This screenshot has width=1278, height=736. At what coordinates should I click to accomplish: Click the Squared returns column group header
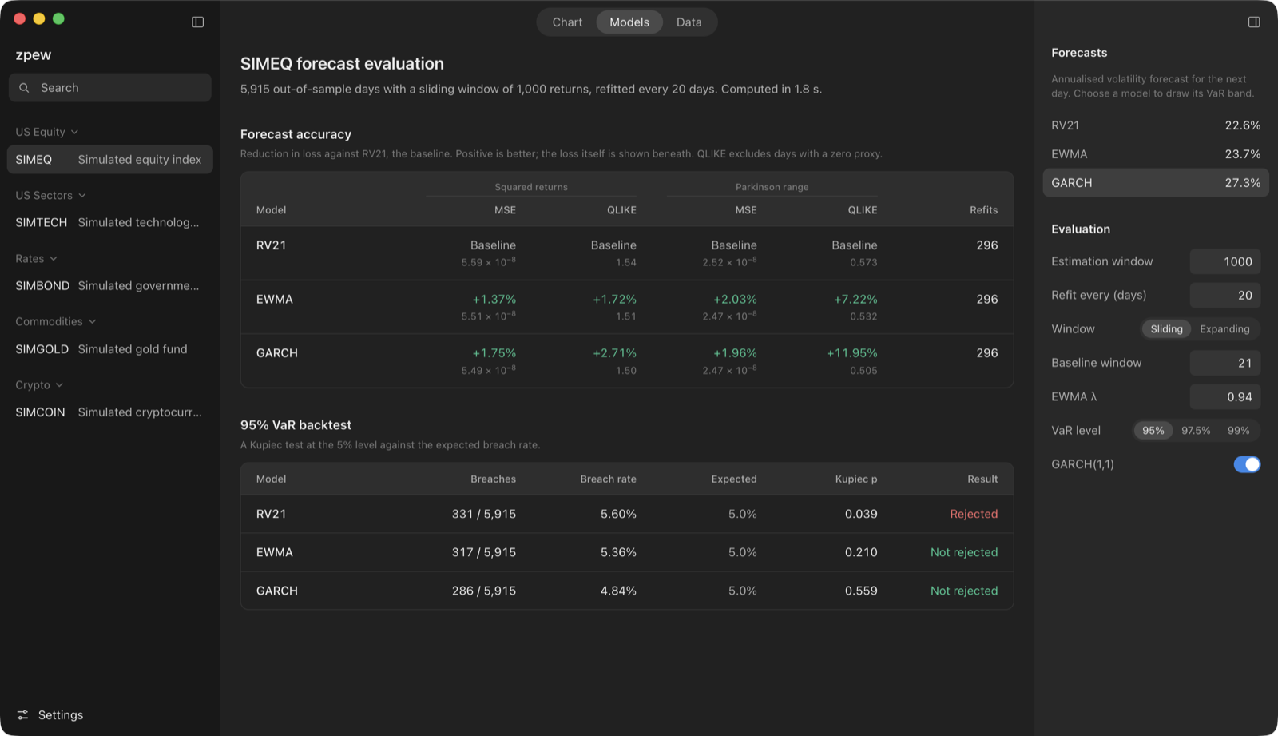click(531, 187)
